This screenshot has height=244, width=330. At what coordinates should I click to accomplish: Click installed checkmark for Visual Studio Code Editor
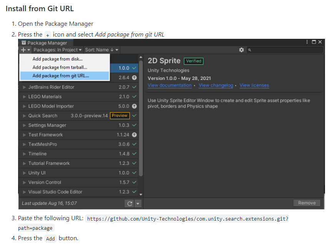coord(134,192)
